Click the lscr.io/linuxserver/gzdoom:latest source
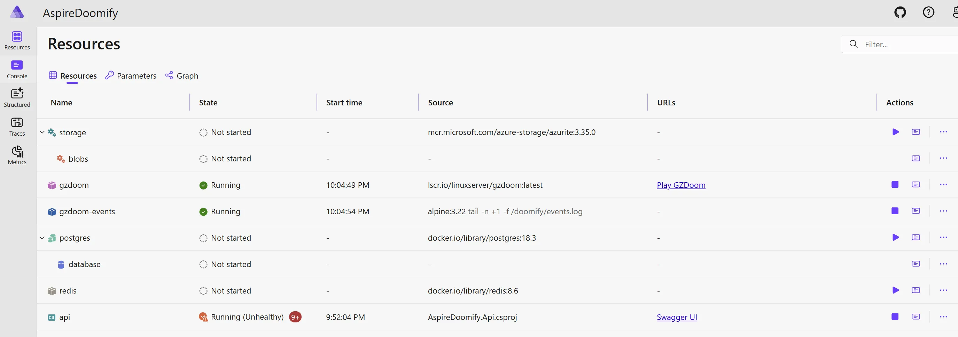Screen dimensions: 958x337 pyautogui.click(x=485, y=185)
